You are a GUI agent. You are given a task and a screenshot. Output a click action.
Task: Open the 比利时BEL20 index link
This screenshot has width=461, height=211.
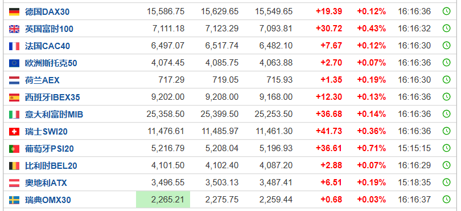tap(51, 165)
